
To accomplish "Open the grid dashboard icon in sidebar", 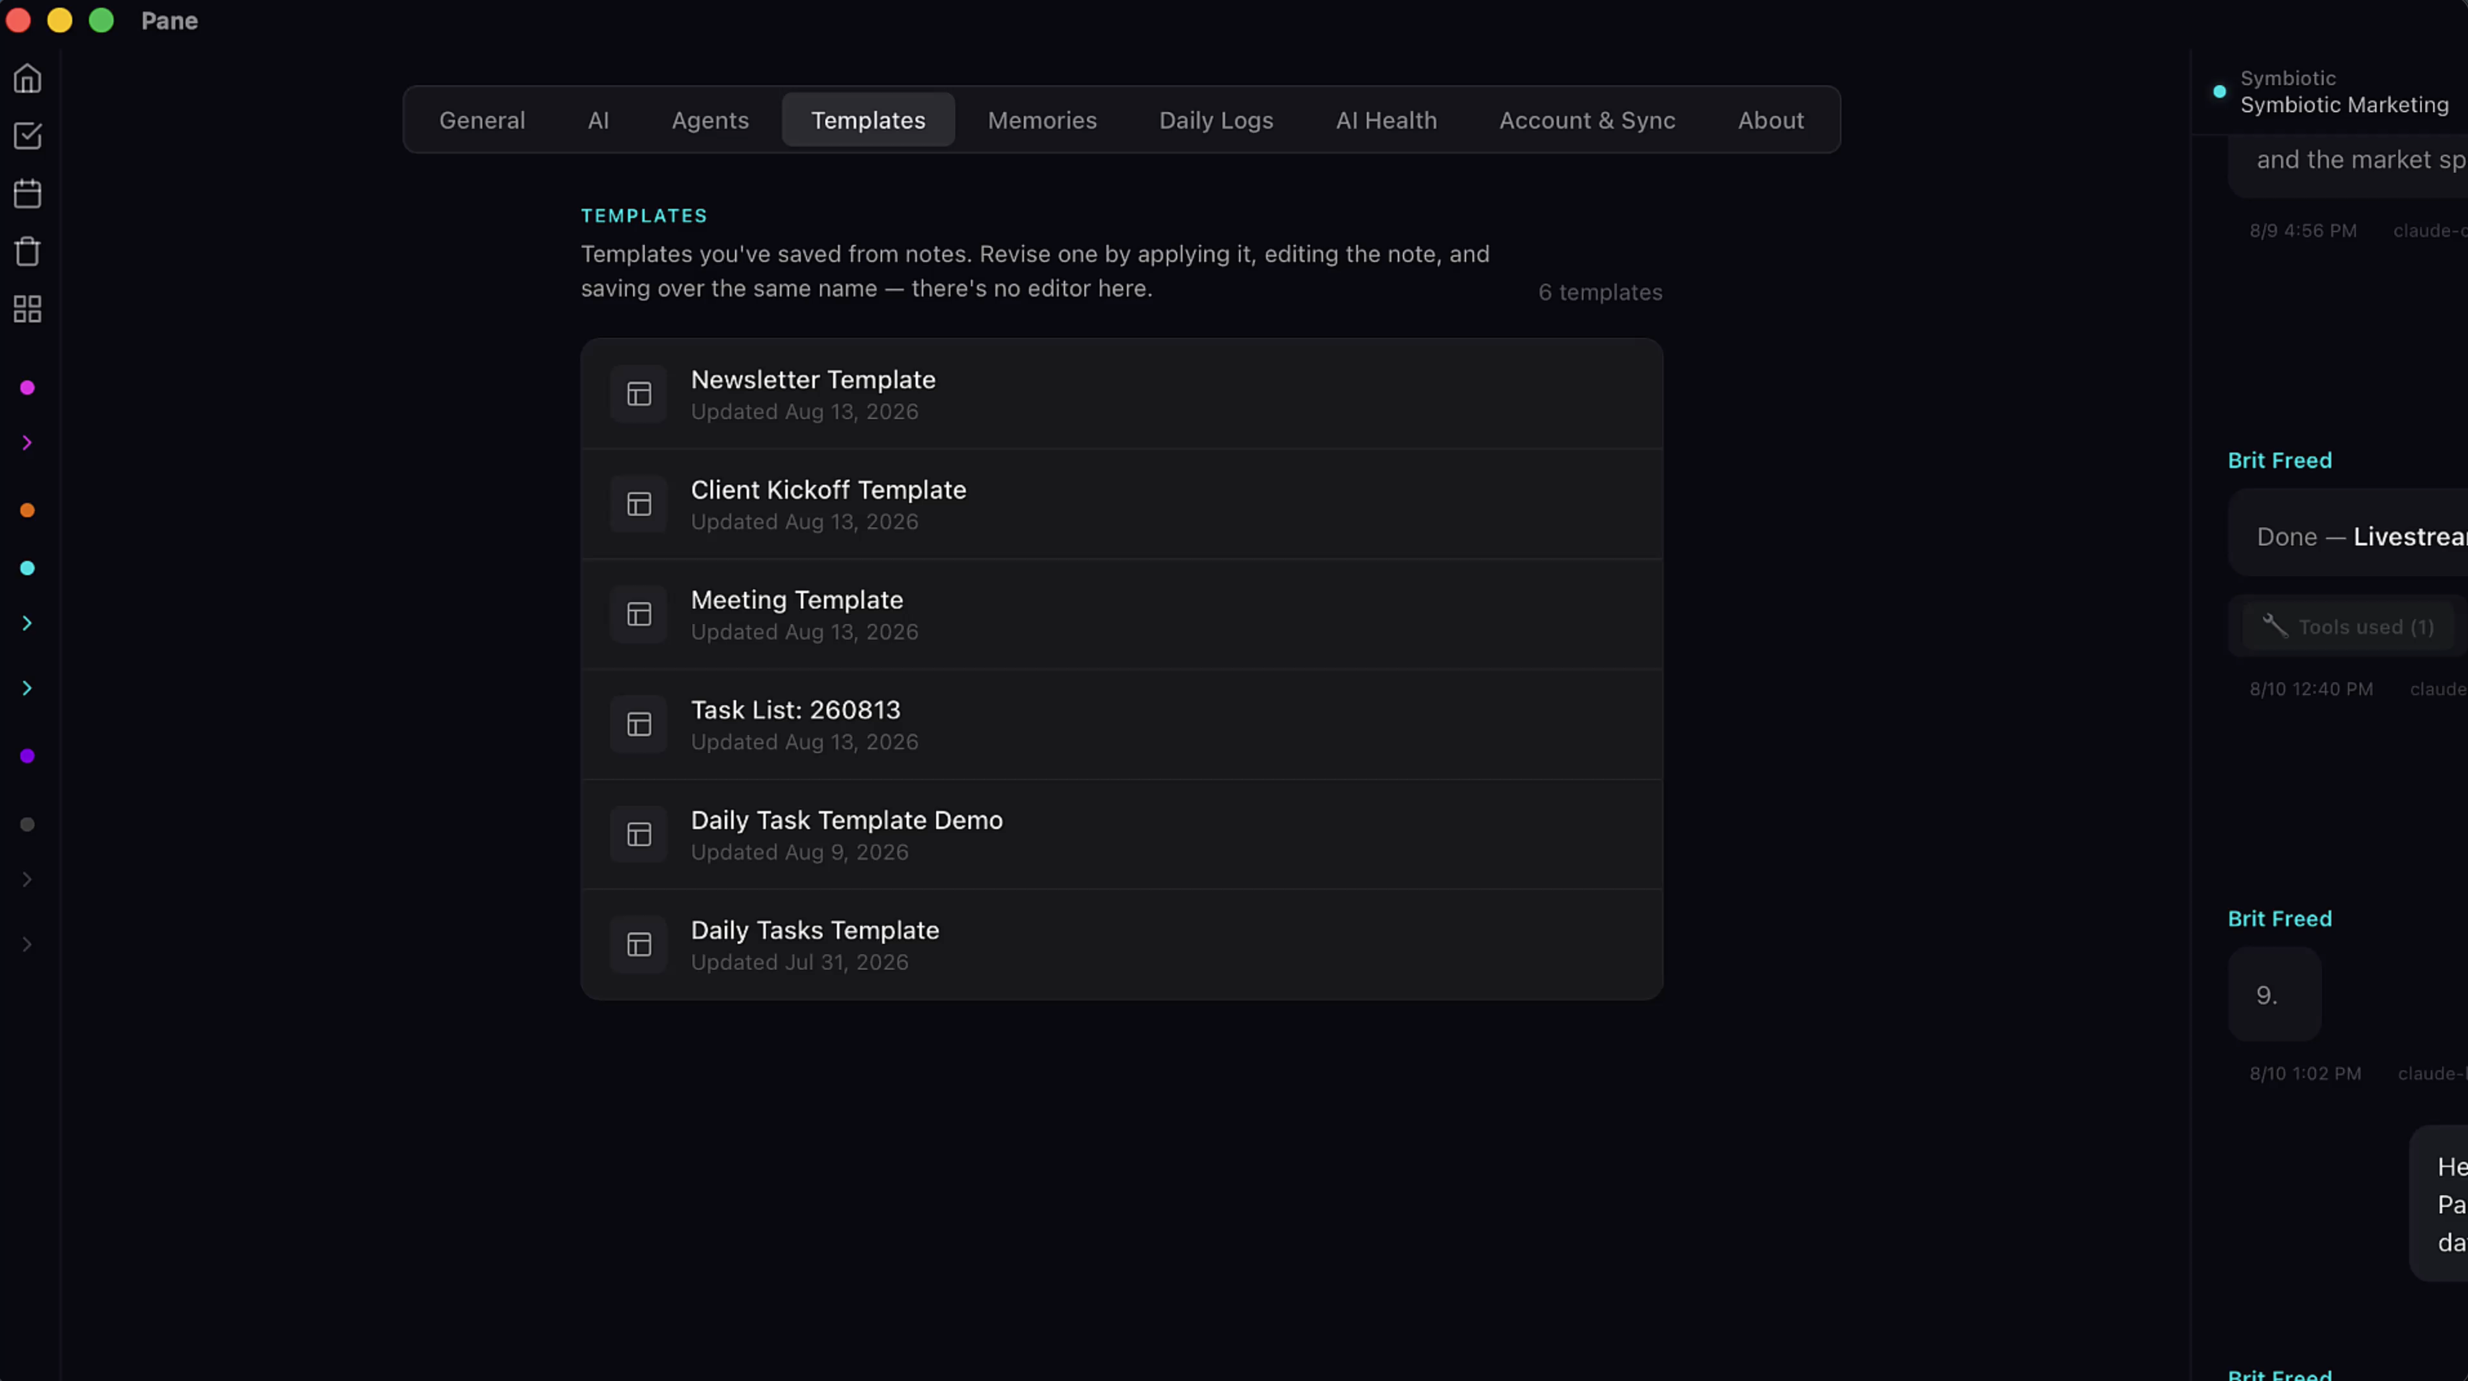I will [27, 309].
